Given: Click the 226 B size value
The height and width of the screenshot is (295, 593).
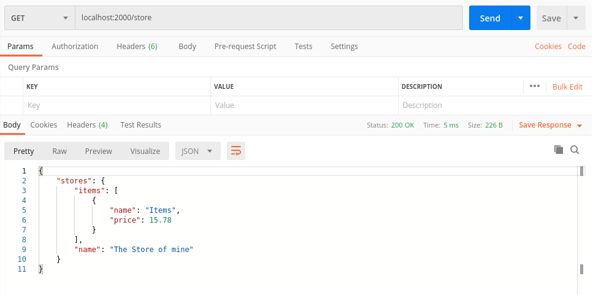Looking at the screenshot, I should tap(494, 125).
